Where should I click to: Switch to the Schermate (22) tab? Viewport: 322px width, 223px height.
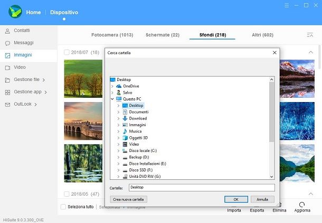click(163, 35)
